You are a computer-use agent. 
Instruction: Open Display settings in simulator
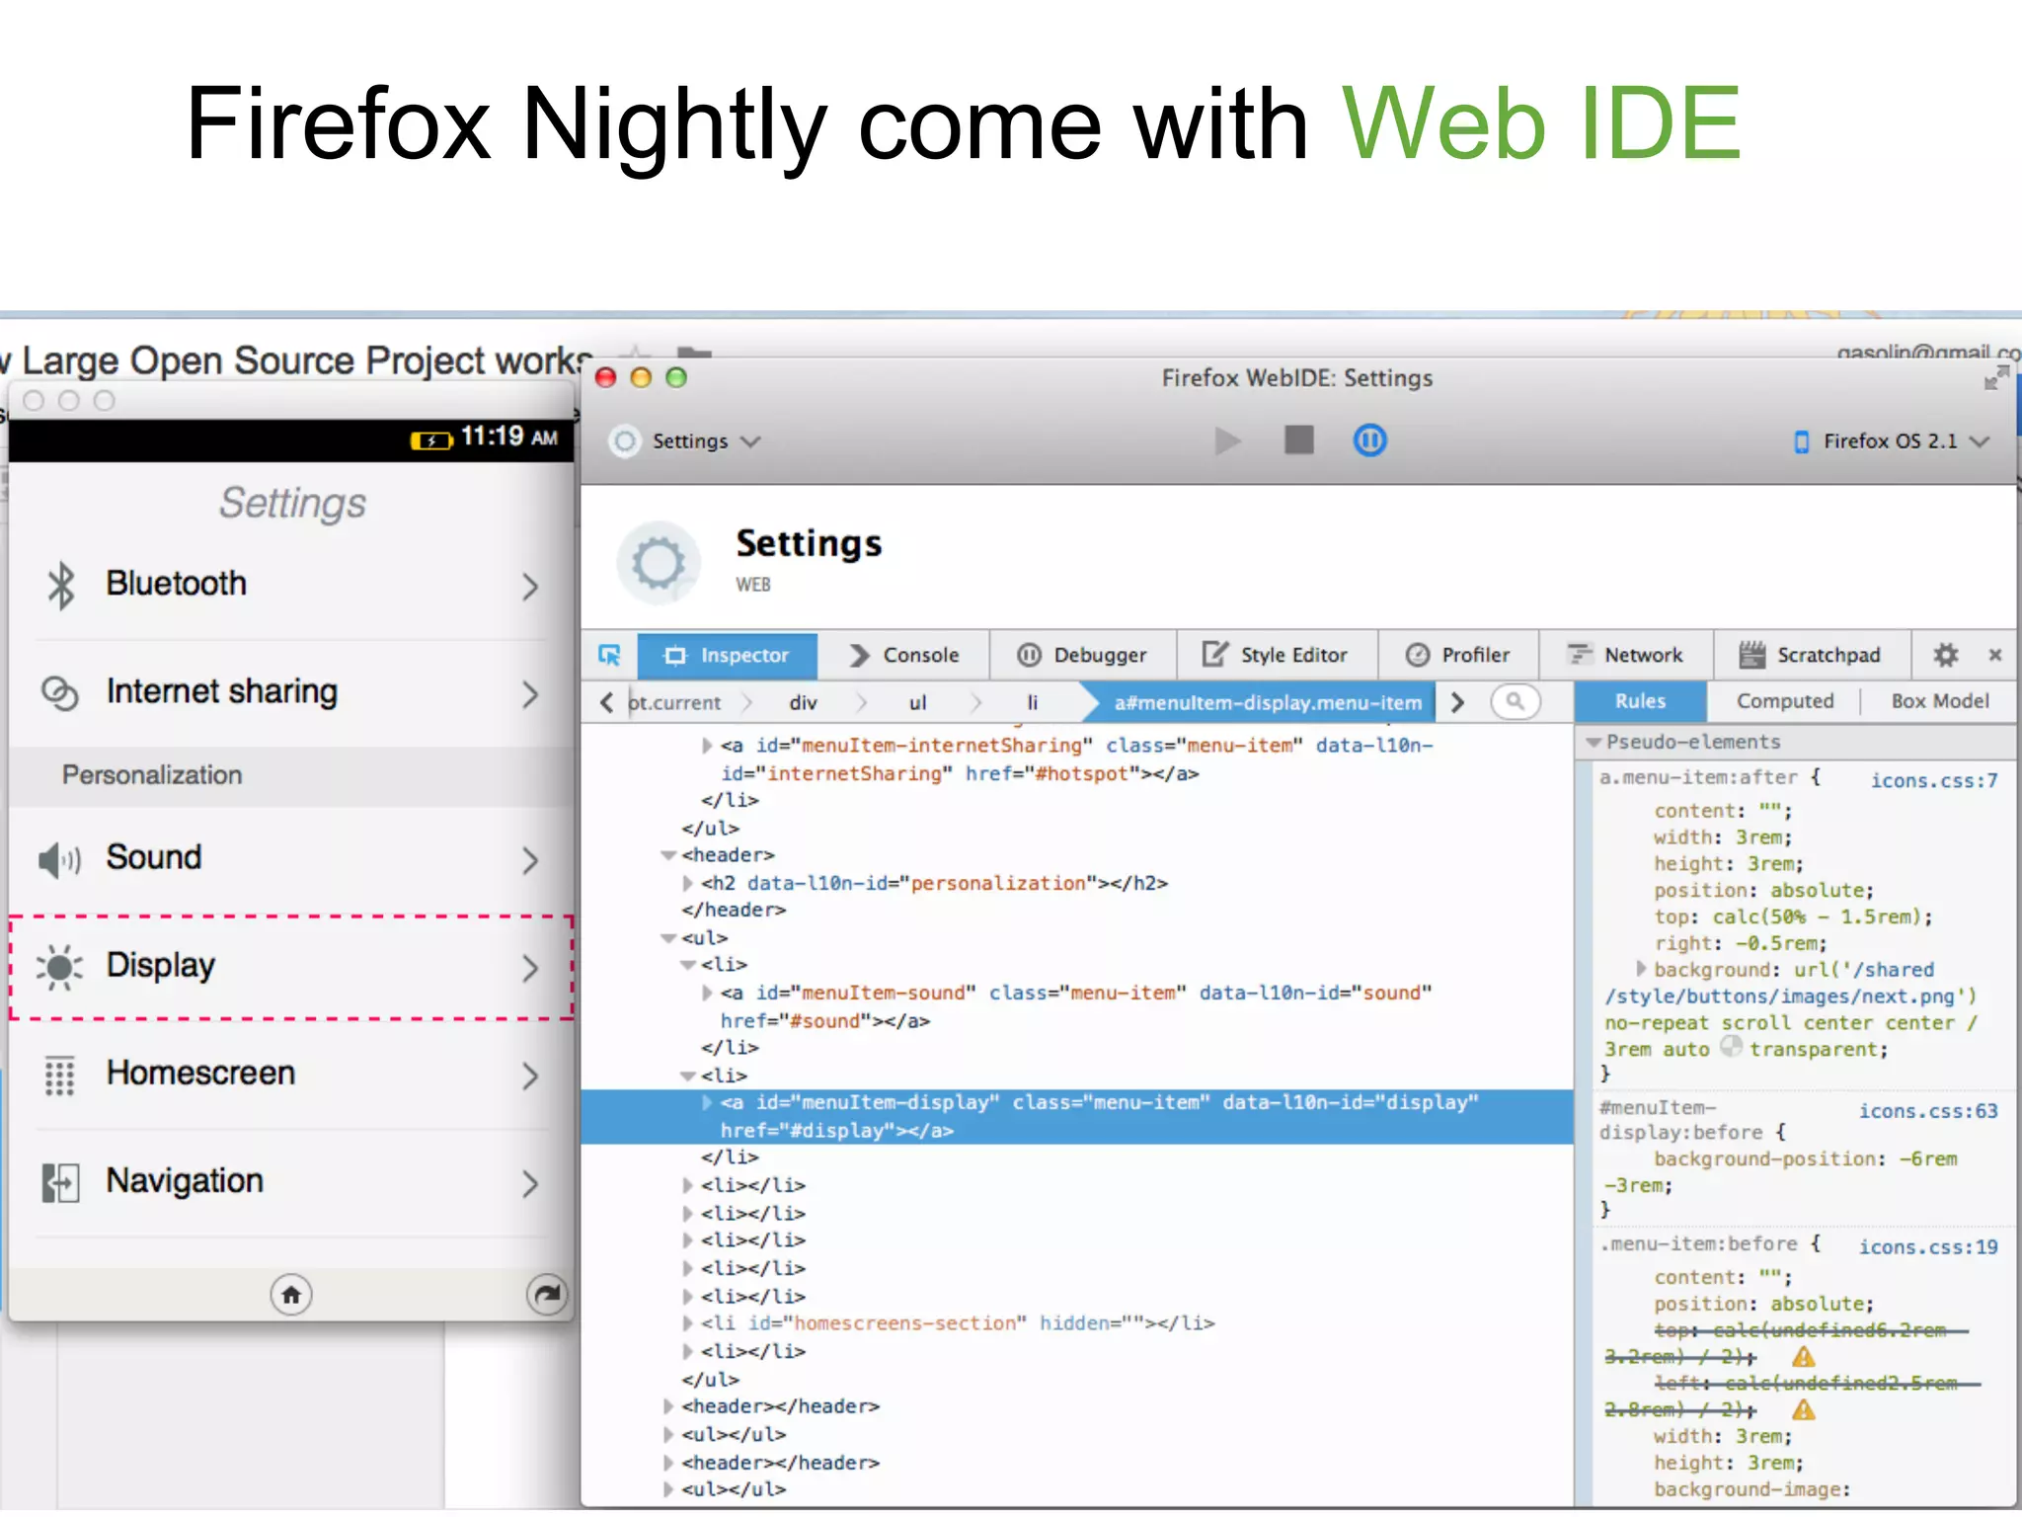coord(292,967)
